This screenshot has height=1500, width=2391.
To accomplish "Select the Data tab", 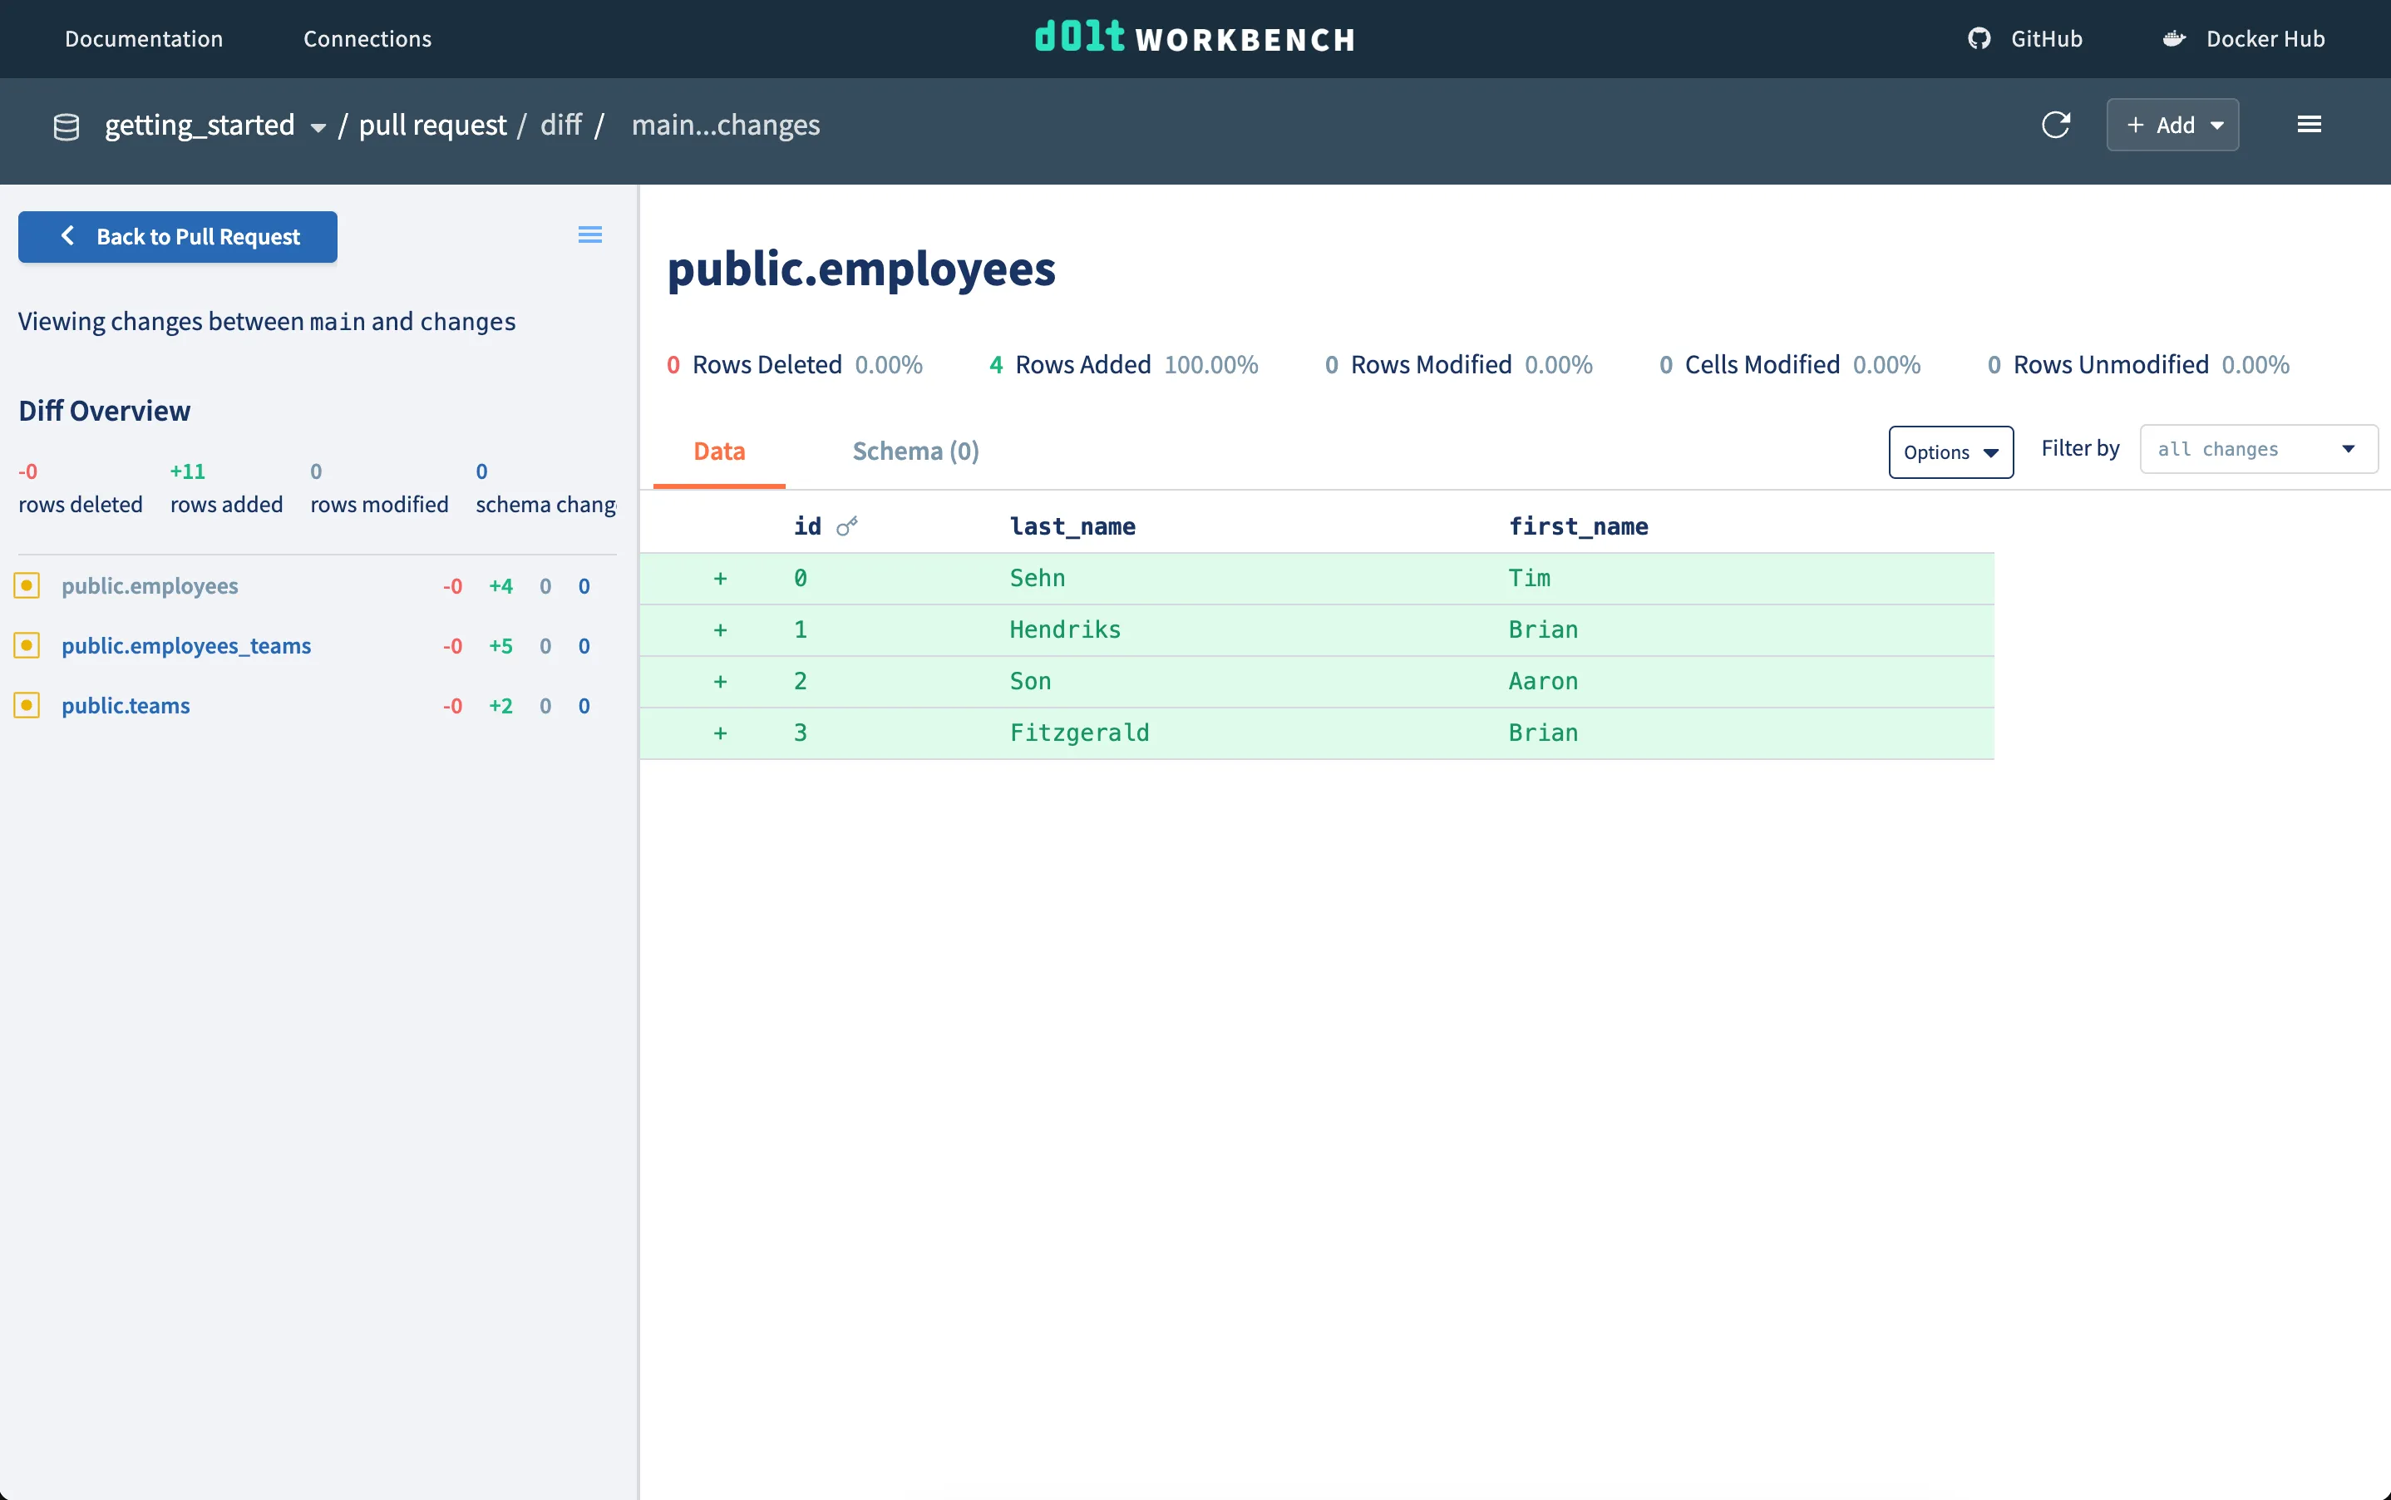I will [719, 451].
